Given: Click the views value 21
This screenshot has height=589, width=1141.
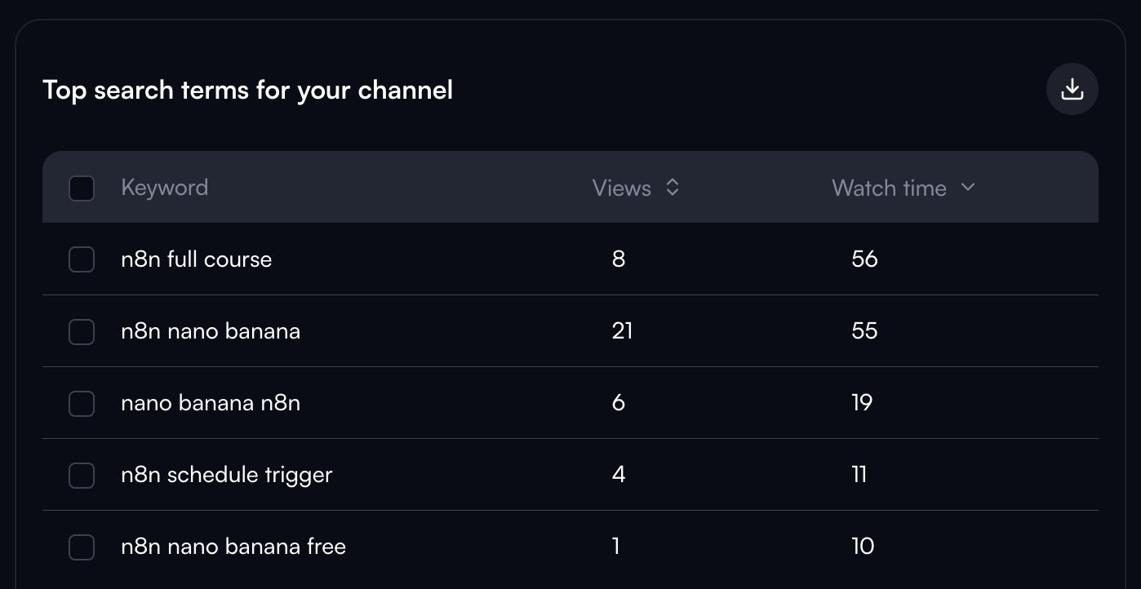Looking at the screenshot, I should (x=622, y=331).
